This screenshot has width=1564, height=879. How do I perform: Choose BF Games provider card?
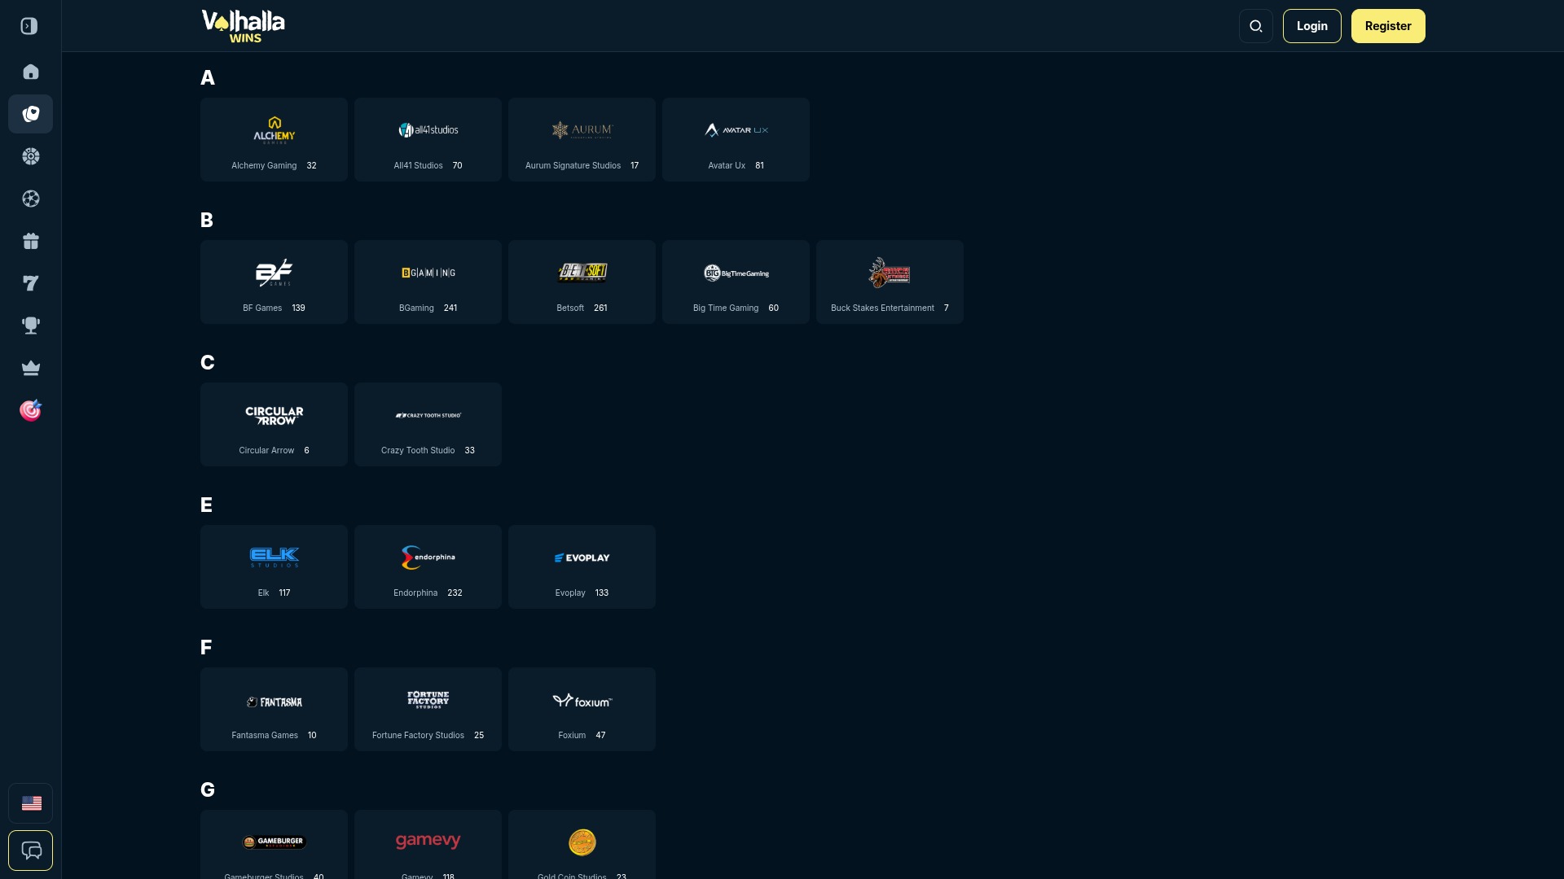pos(274,282)
